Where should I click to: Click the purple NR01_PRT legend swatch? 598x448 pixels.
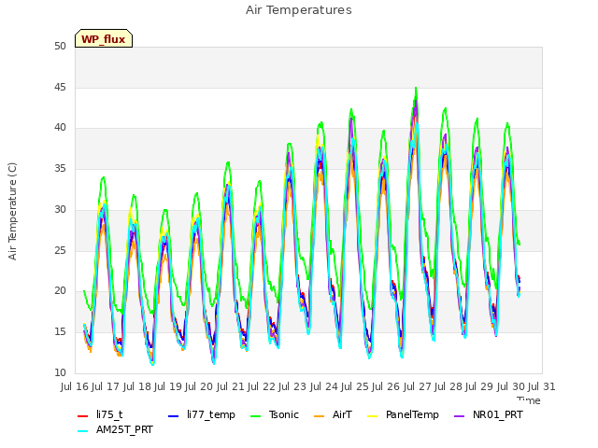pos(460,416)
